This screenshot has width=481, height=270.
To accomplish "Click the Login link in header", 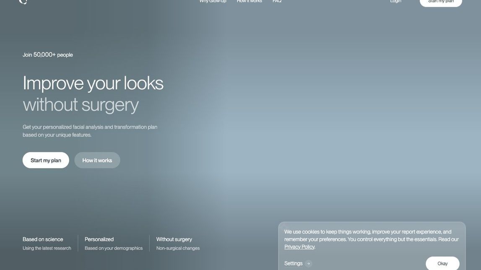I will [x=395, y=1].
